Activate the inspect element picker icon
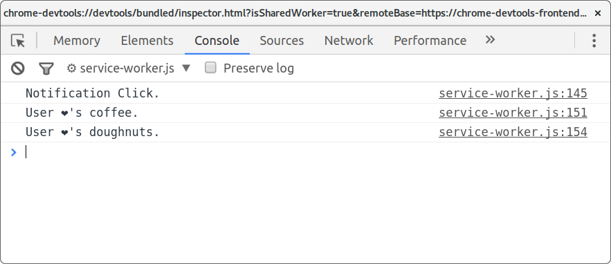Viewport: 611px width, 264px height. (x=18, y=41)
